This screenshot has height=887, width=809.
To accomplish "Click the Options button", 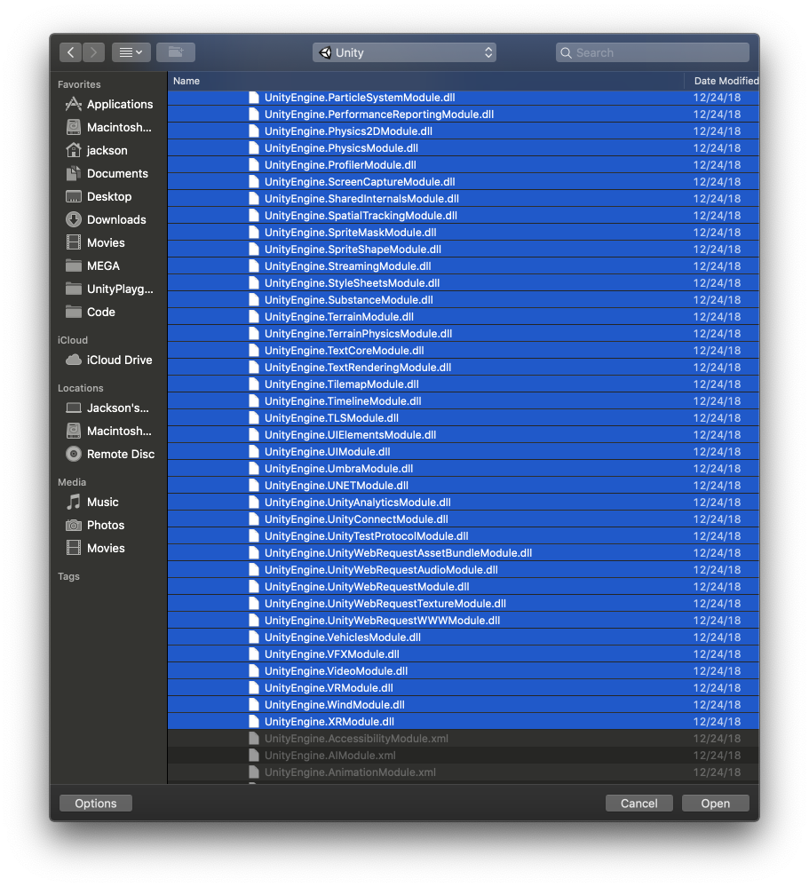I will pos(96,804).
